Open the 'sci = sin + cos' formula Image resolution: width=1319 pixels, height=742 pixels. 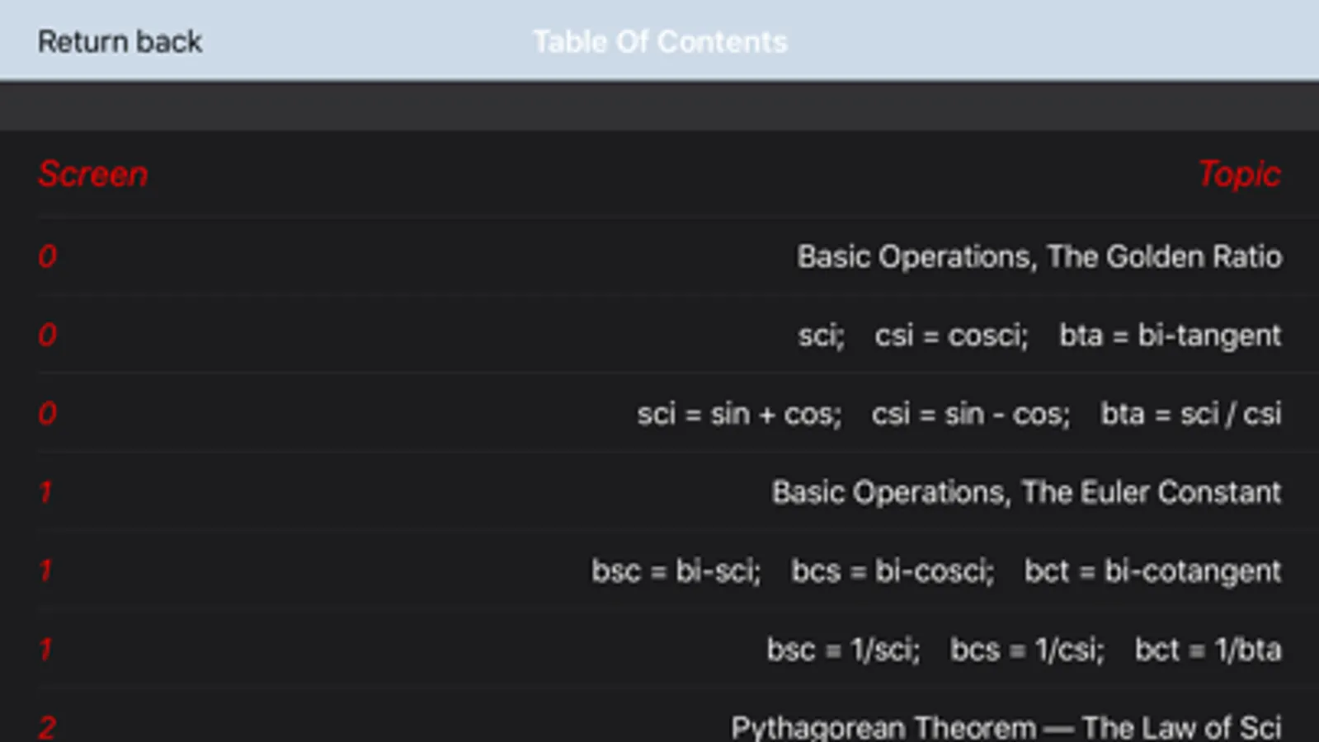pyautogui.click(x=738, y=414)
